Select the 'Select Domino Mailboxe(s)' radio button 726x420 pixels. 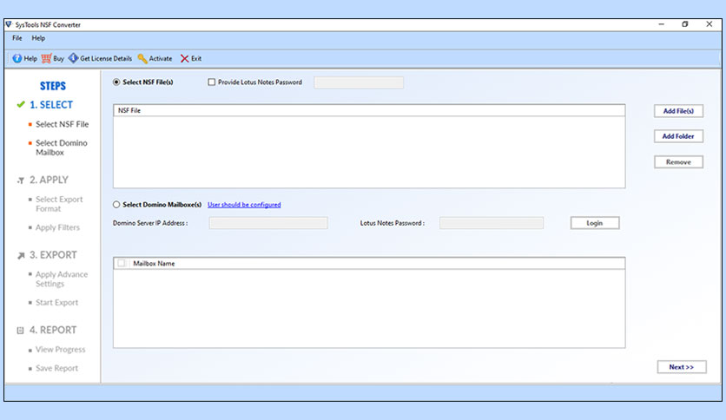pos(116,205)
